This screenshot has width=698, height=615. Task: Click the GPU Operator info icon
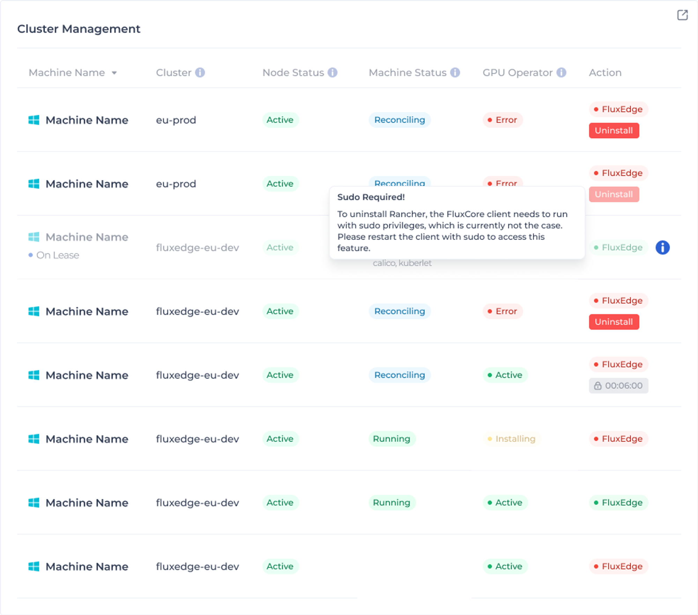coord(561,73)
